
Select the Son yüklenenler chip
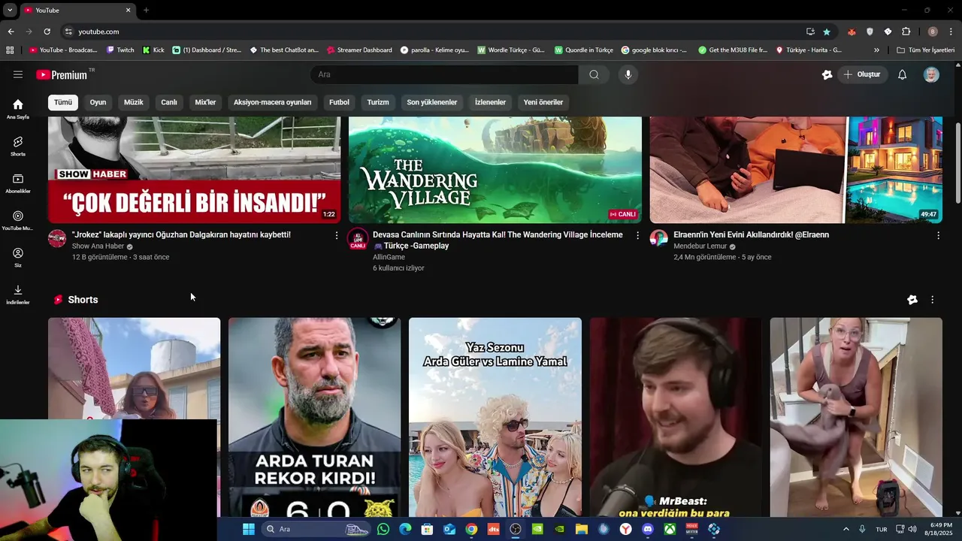click(432, 102)
